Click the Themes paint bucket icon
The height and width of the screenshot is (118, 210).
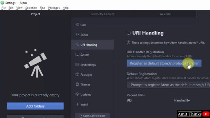(x=77, y=84)
